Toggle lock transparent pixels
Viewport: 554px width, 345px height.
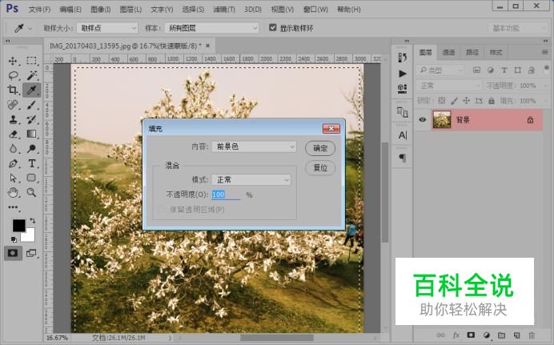[442, 101]
